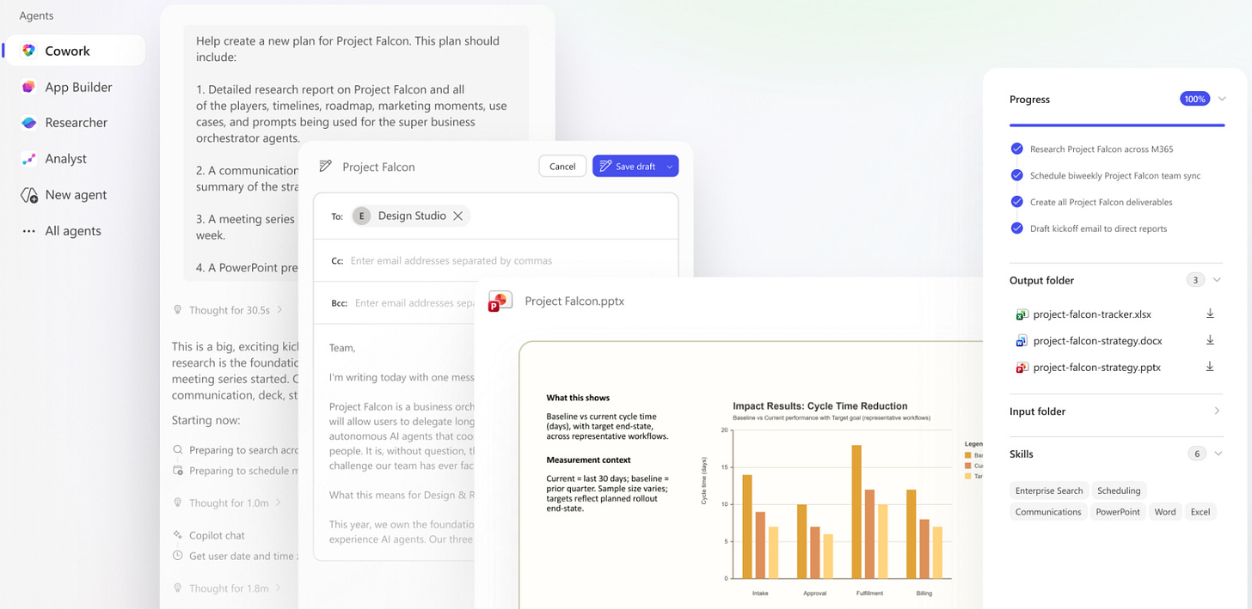This screenshot has width=1252, height=609.
Task: Cancel the Project Falcon email draft
Action: (562, 167)
